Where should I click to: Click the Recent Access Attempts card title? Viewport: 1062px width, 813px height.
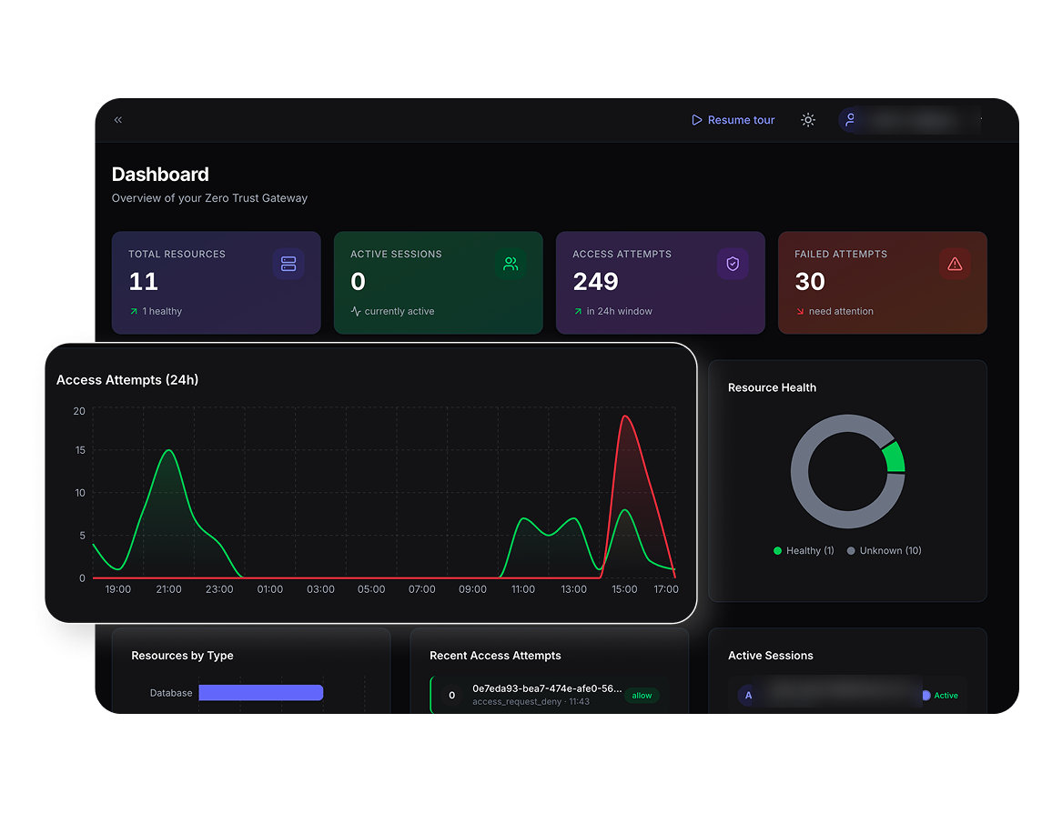(x=495, y=656)
